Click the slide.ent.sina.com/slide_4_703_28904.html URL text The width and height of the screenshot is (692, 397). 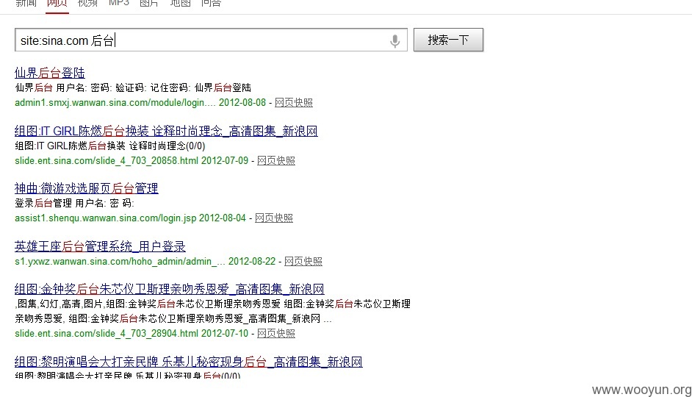(x=107, y=333)
